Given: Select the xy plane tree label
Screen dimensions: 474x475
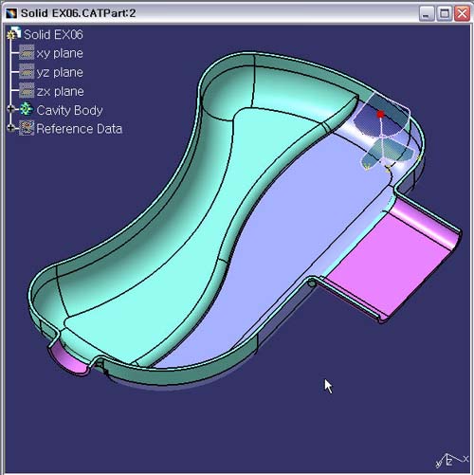Looking at the screenshot, I should pos(60,53).
